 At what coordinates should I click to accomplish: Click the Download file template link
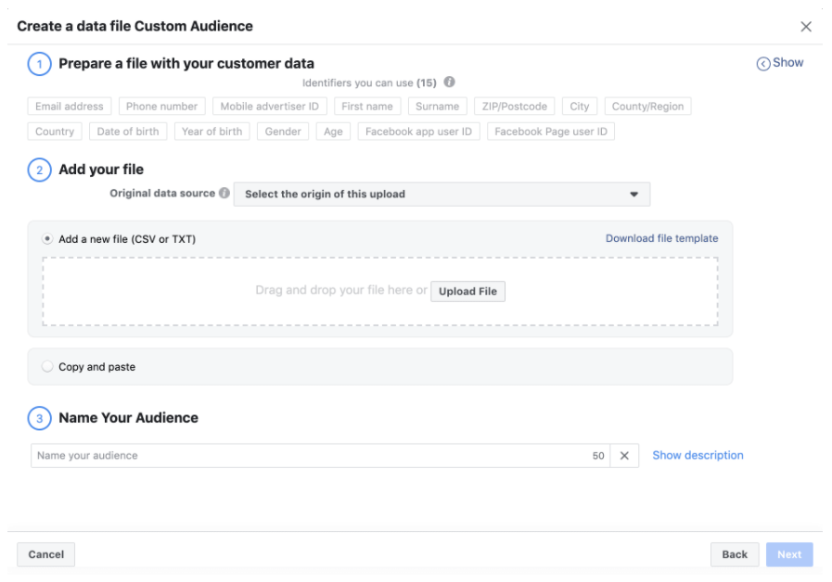coord(661,238)
